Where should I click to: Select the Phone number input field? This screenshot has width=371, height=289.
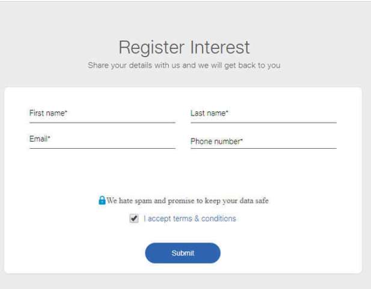pyautogui.click(x=263, y=141)
